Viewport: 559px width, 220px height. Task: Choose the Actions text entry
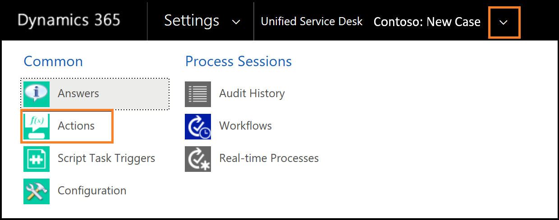(76, 126)
